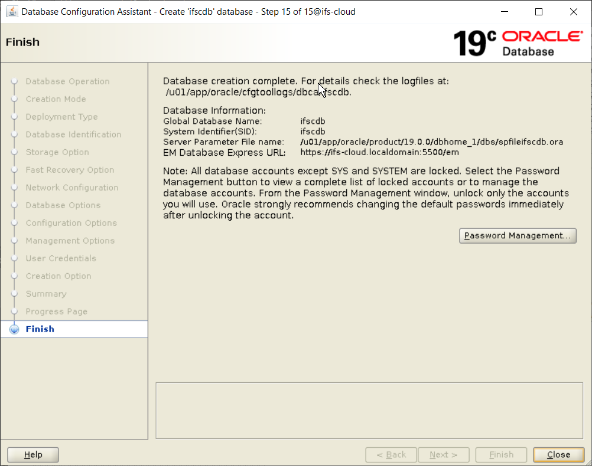Select Management Options step
The height and width of the screenshot is (466, 592).
coord(70,241)
